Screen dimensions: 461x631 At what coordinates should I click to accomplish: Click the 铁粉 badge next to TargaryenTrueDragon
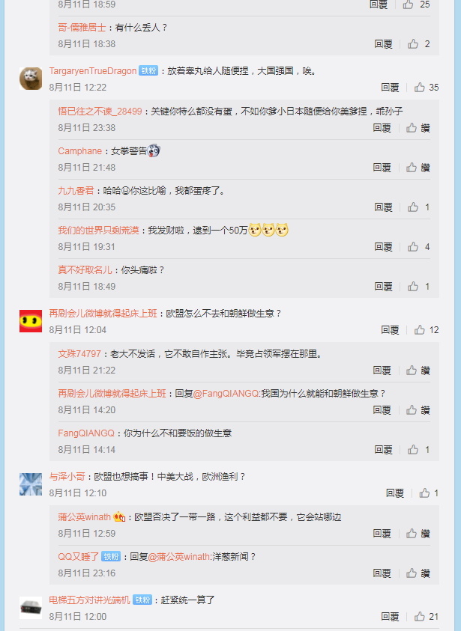click(x=148, y=71)
